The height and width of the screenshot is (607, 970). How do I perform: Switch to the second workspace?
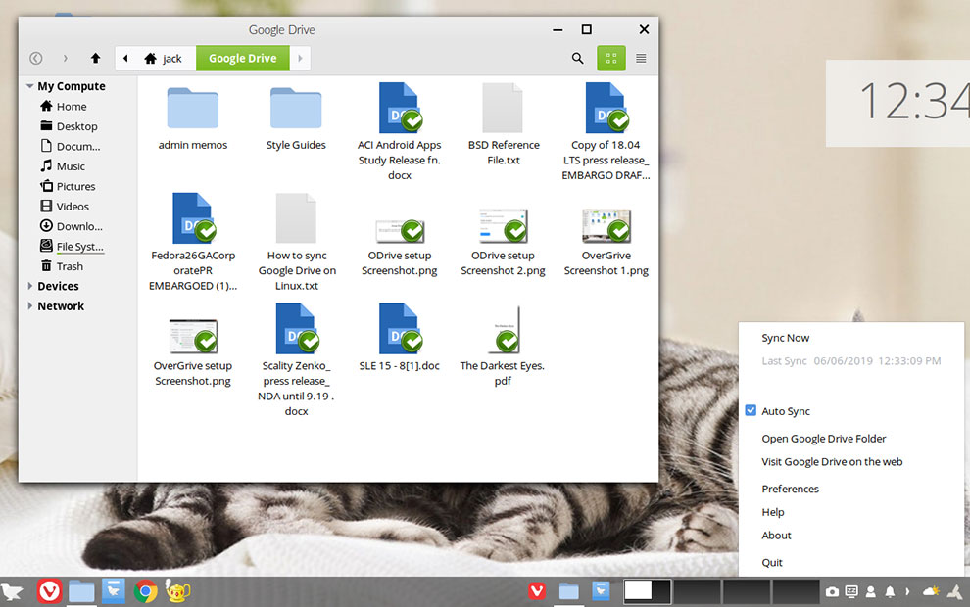click(x=696, y=591)
